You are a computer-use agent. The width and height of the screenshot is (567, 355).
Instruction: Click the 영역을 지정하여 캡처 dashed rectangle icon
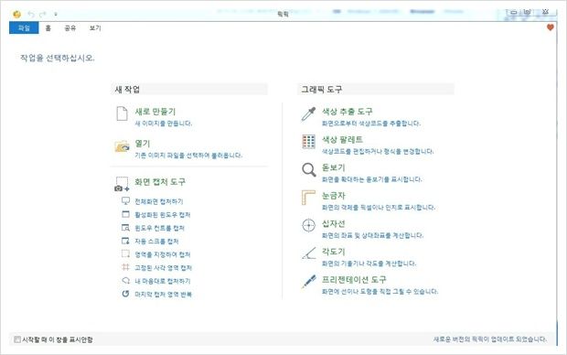(125, 254)
